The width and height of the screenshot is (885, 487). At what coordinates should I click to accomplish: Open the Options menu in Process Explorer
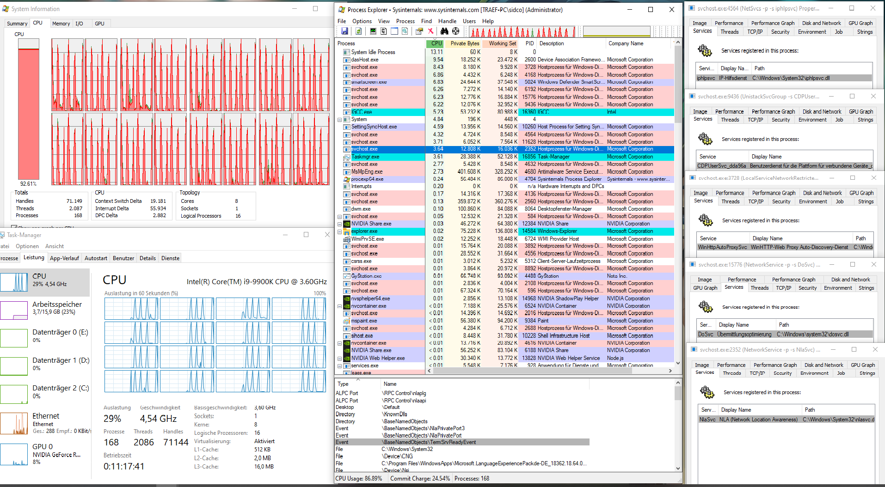point(362,21)
